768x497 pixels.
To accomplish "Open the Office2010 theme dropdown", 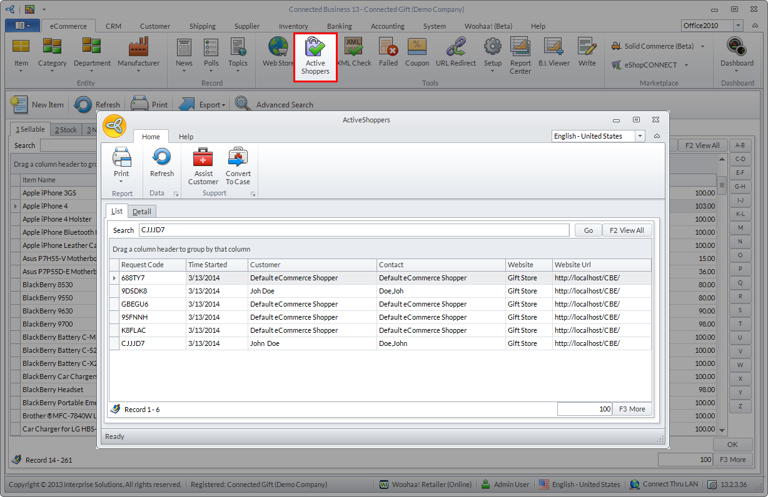I will click(x=738, y=26).
